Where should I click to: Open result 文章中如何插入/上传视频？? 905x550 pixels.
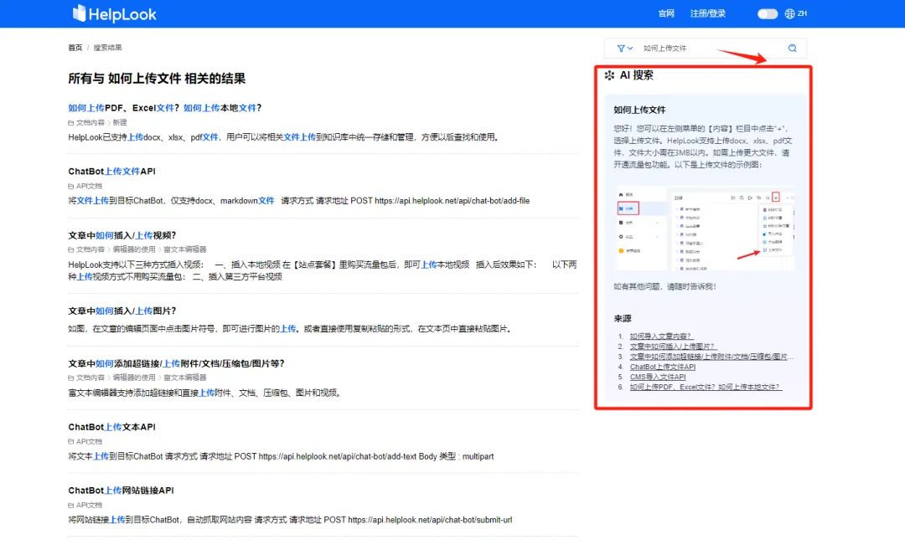pos(122,235)
